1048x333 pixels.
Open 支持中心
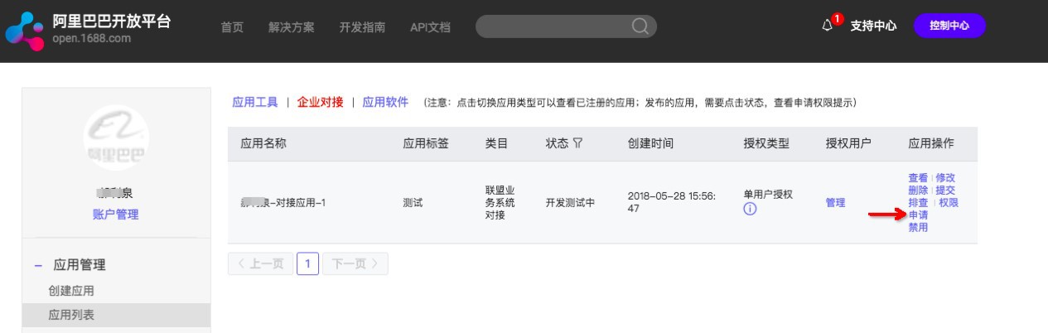tap(873, 26)
